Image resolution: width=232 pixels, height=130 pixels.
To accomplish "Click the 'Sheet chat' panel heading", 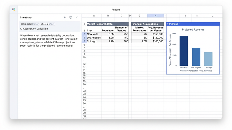I will coord(26,17).
